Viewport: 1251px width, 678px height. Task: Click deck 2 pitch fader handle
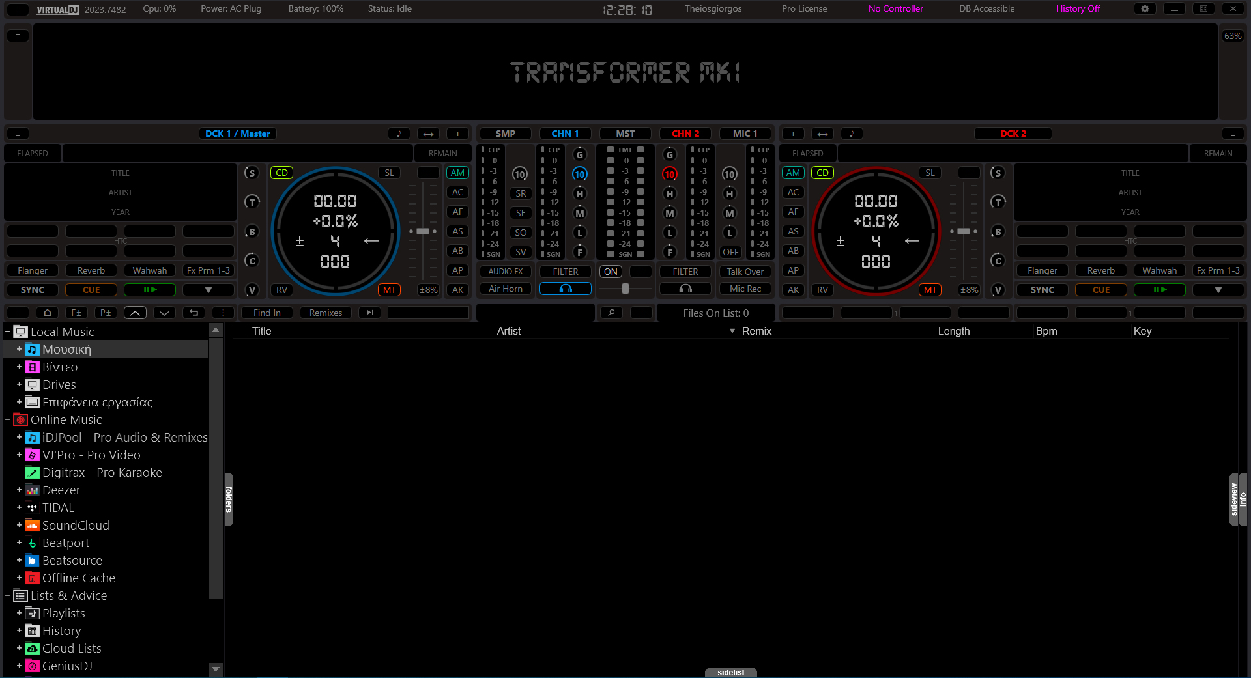[x=964, y=231]
